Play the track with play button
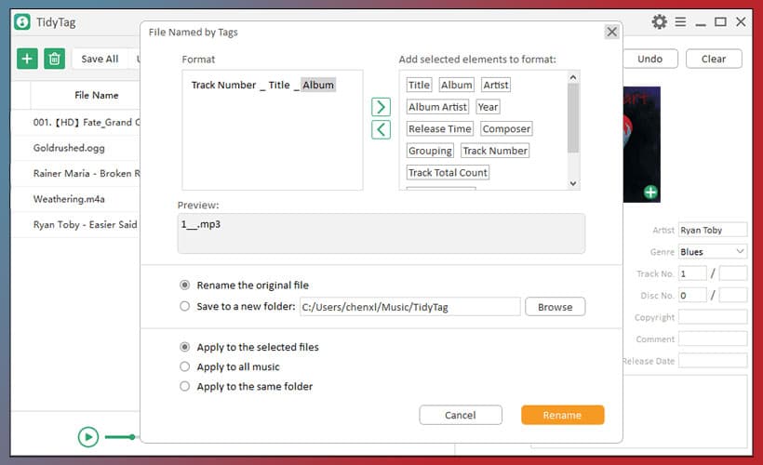 pos(88,437)
